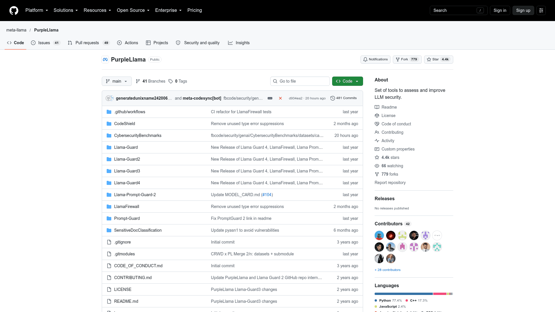Switch to the Pull requests tab

coord(89,43)
